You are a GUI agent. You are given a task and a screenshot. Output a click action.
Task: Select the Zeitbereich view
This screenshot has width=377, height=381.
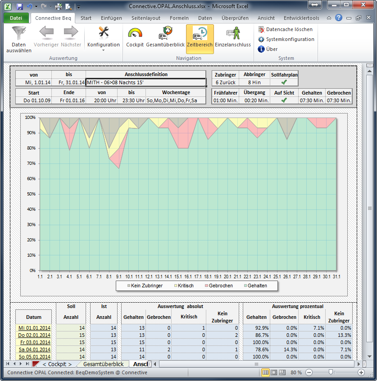pyautogui.click(x=200, y=34)
